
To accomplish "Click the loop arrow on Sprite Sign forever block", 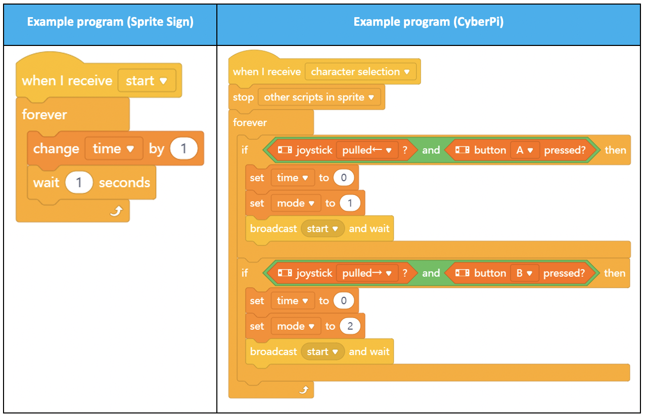I will (x=116, y=212).
